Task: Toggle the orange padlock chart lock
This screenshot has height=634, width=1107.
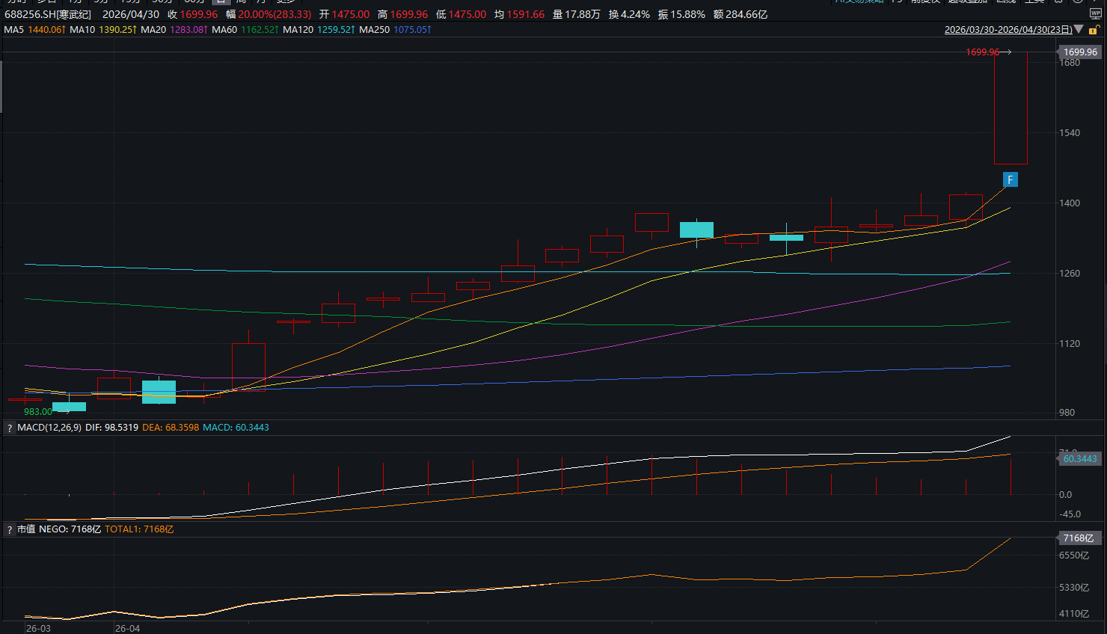Action: pyautogui.click(x=1094, y=30)
